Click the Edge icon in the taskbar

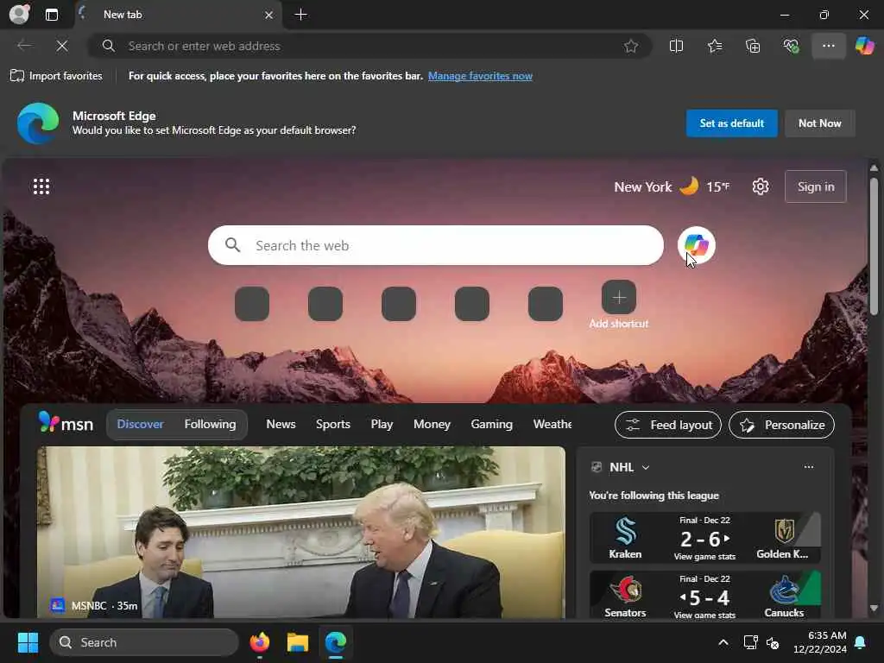point(336,642)
